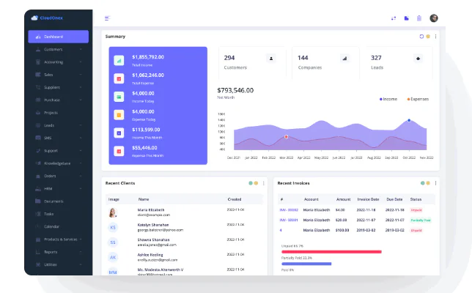Click the Sales sidebar icon

tap(38, 75)
